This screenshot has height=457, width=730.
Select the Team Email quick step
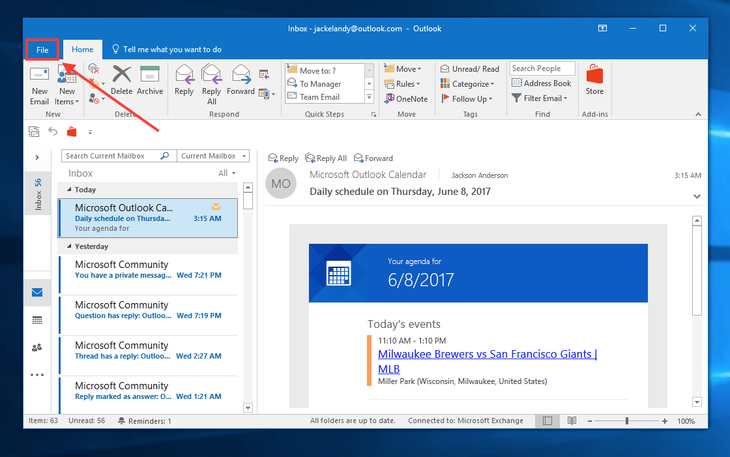click(x=325, y=96)
